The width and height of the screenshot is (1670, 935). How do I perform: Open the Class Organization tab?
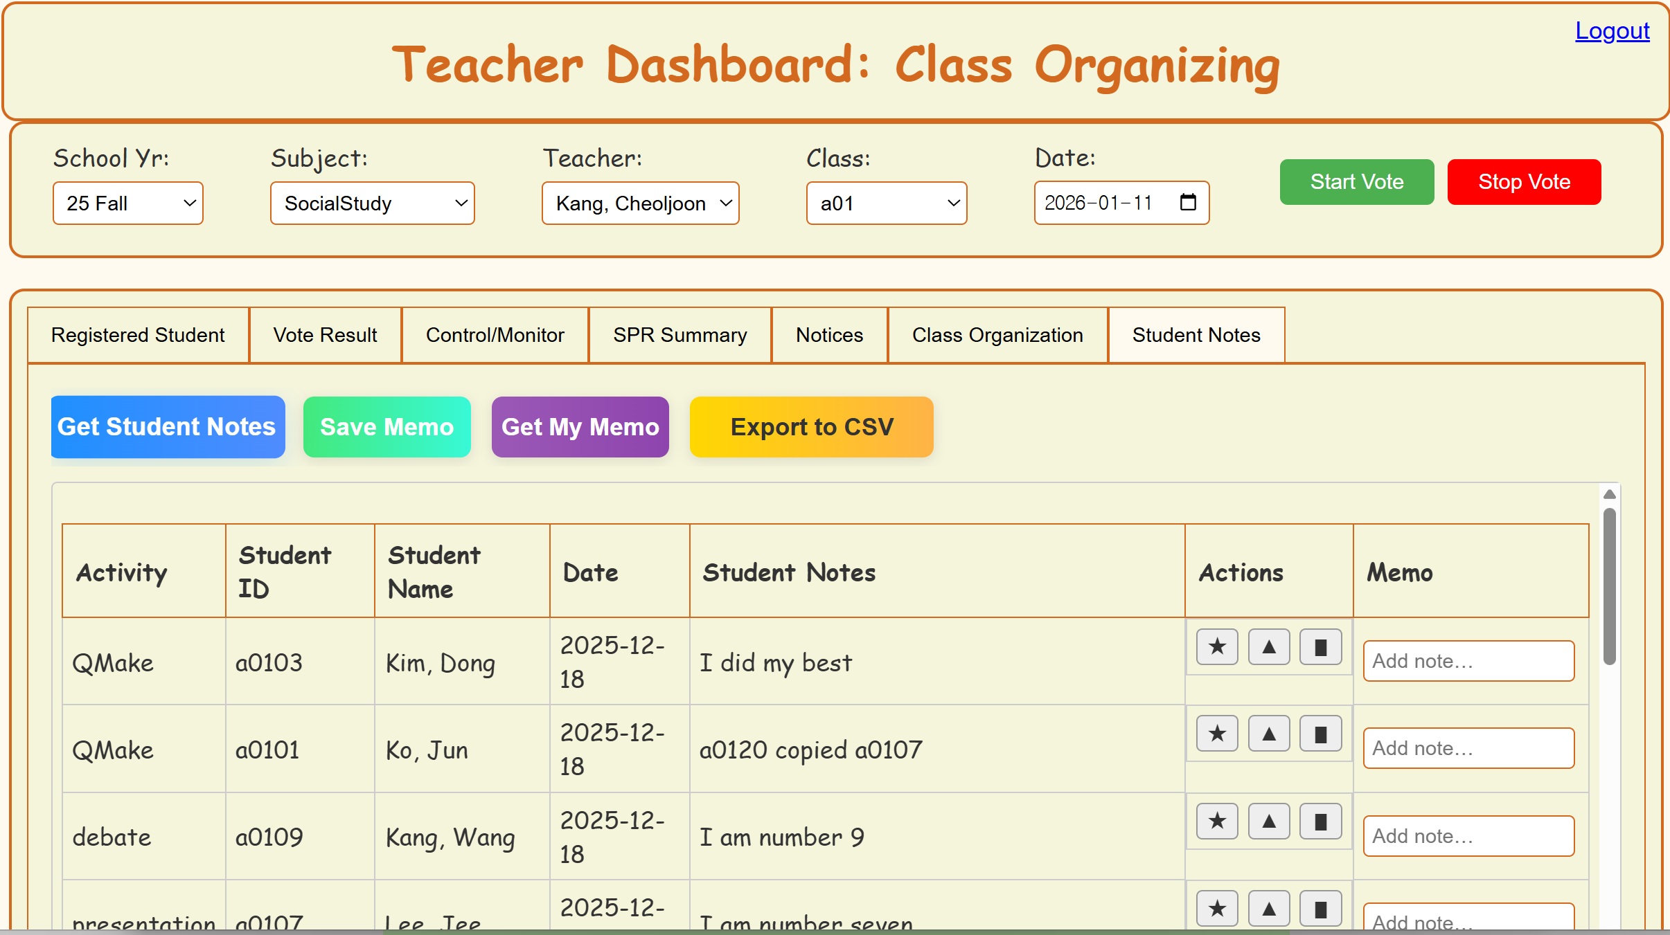(997, 335)
